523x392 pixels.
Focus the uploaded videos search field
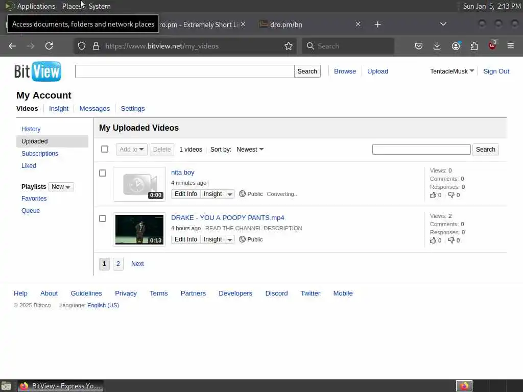click(x=421, y=150)
